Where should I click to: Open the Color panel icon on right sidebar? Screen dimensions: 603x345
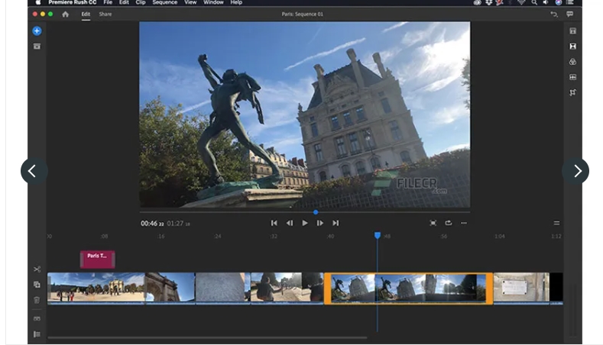point(572,62)
